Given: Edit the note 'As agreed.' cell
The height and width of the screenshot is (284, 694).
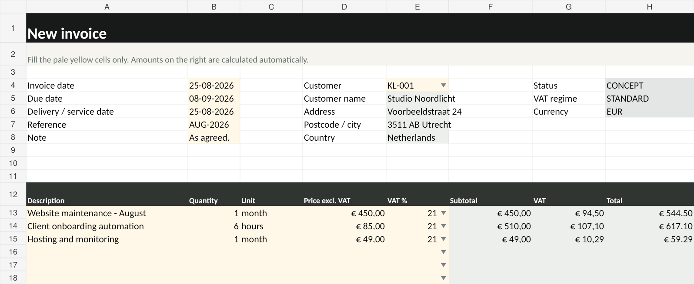Looking at the screenshot, I should (x=214, y=138).
